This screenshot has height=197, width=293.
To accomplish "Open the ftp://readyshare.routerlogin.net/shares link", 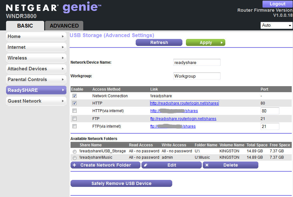I will pos(183,119).
